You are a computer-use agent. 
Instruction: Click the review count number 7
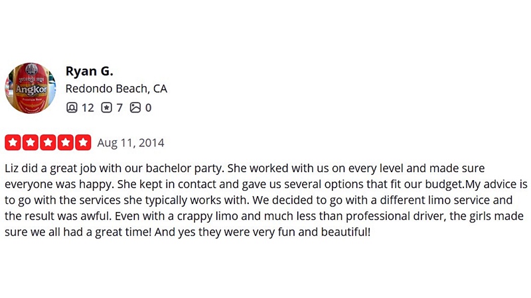(119, 107)
